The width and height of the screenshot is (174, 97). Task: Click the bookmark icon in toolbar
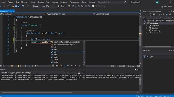(x=93, y=6)
